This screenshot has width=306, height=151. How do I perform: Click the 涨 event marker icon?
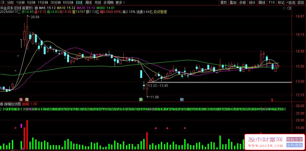[21, 99]
